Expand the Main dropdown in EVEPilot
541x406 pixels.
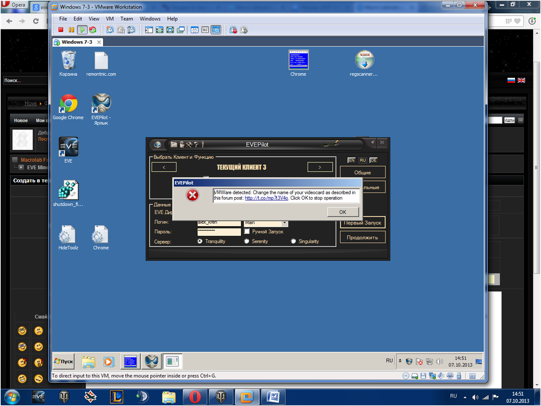[x=284, y=223]
